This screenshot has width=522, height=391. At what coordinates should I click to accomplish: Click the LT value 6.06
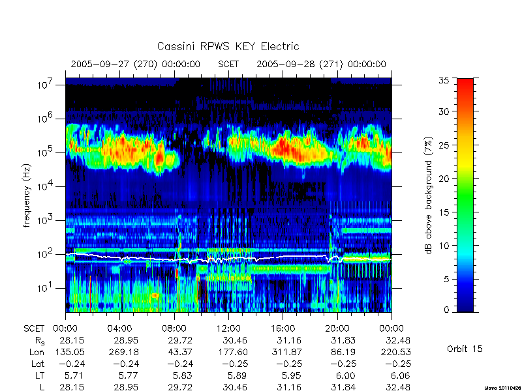click(x=401, y=375)
